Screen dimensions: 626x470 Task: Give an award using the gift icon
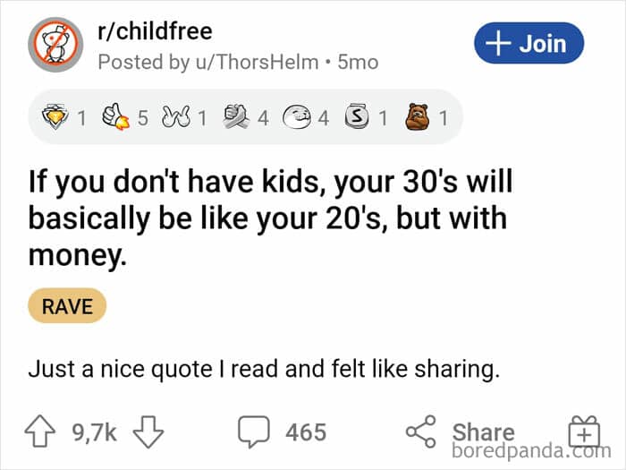point(584,432)
